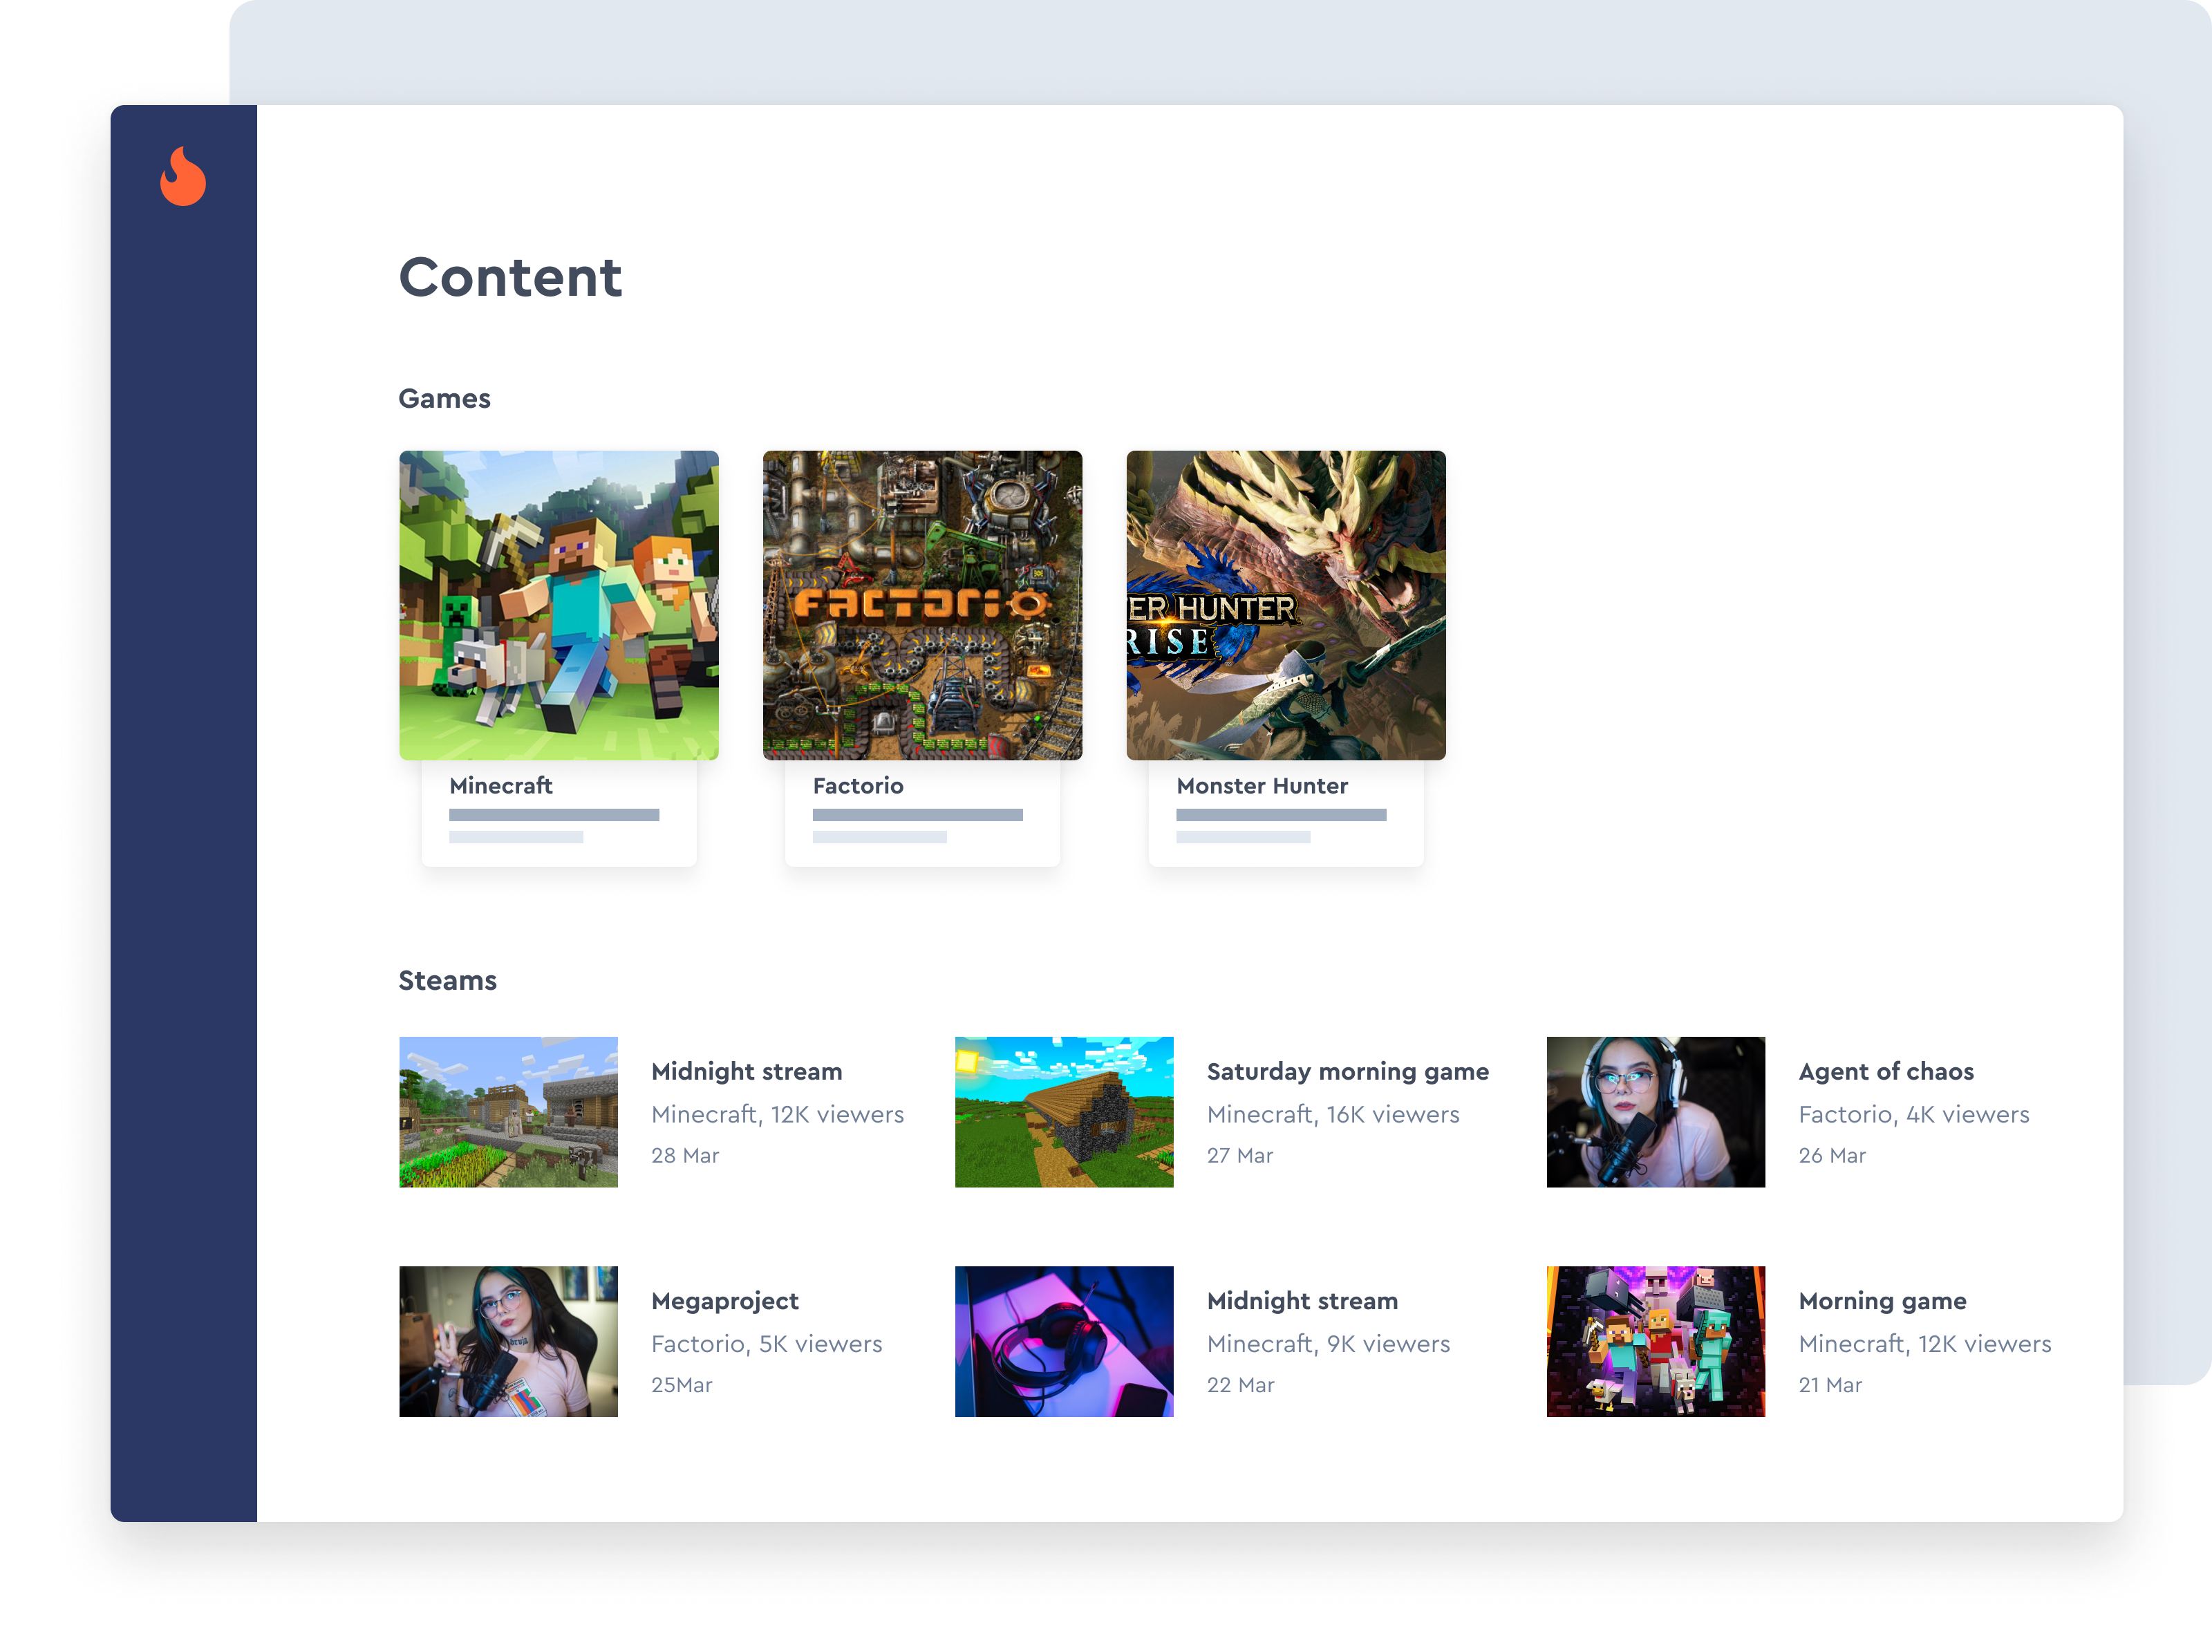Click the '22 Mar' date

coord(1241,1385)
